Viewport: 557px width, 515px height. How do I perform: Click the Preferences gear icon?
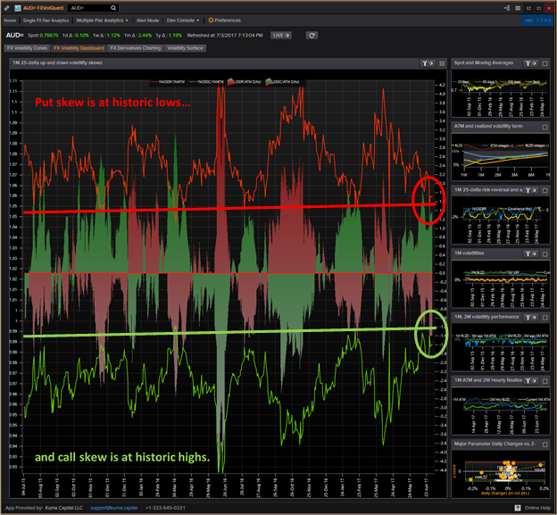point(211,21)
